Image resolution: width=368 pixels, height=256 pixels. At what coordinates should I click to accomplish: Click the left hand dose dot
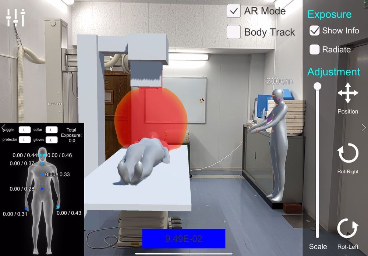(58, 207)
